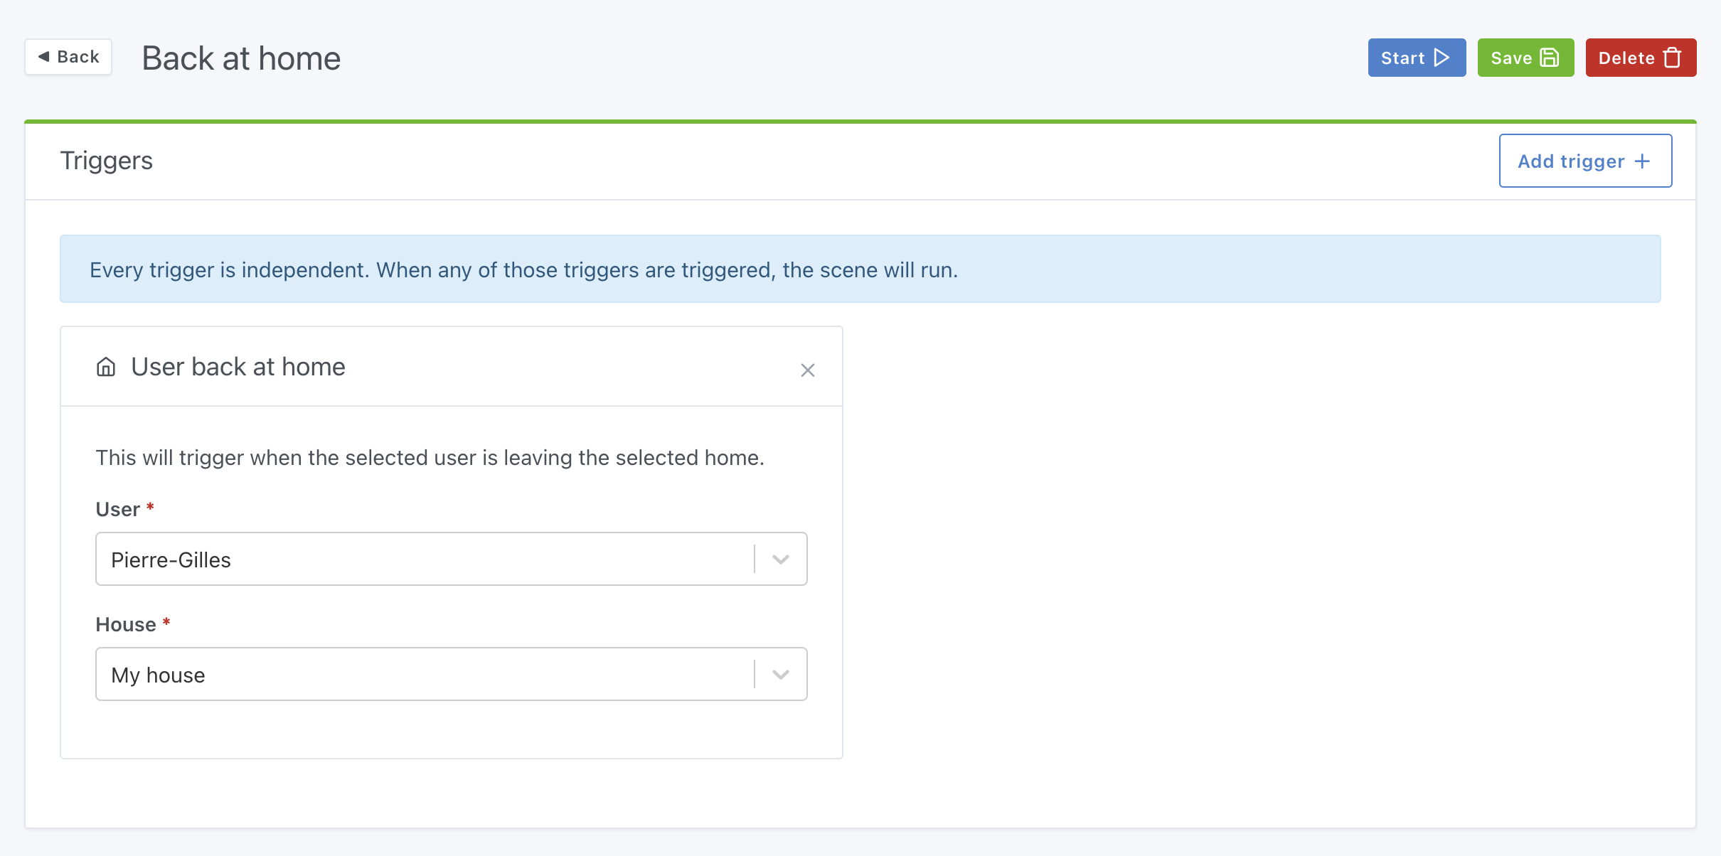Click the Add trigger button text

1570,161
